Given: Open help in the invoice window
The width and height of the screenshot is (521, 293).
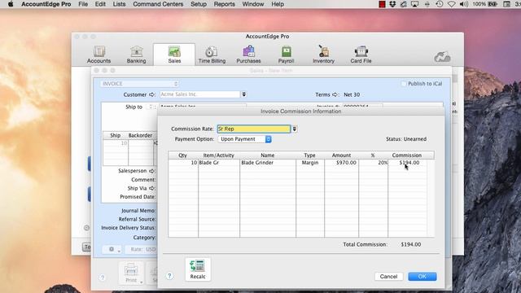Looking at the screenshot, I should (103, 278).
